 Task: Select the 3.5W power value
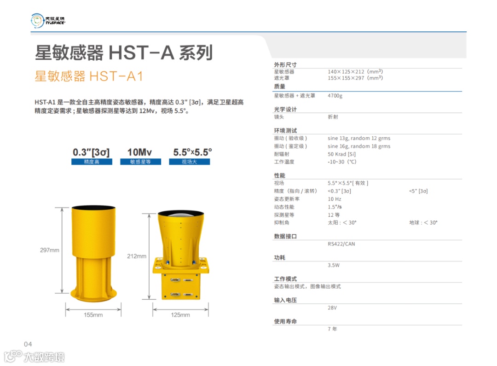click(334, 265)
